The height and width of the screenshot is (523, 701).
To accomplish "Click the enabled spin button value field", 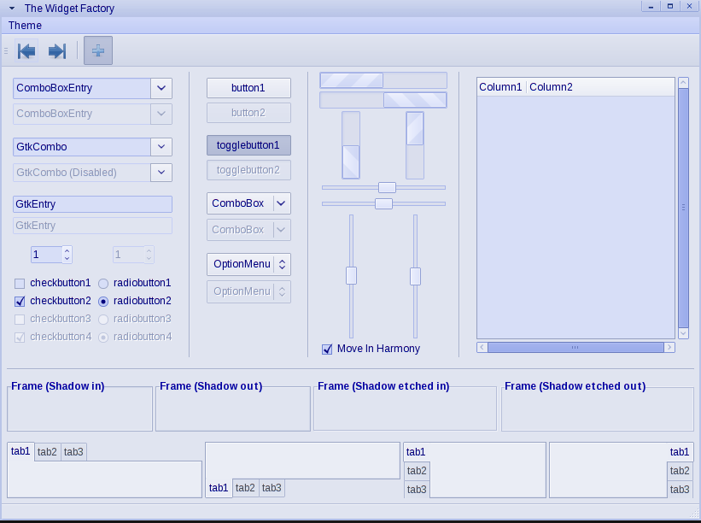I will click(46, 255).
